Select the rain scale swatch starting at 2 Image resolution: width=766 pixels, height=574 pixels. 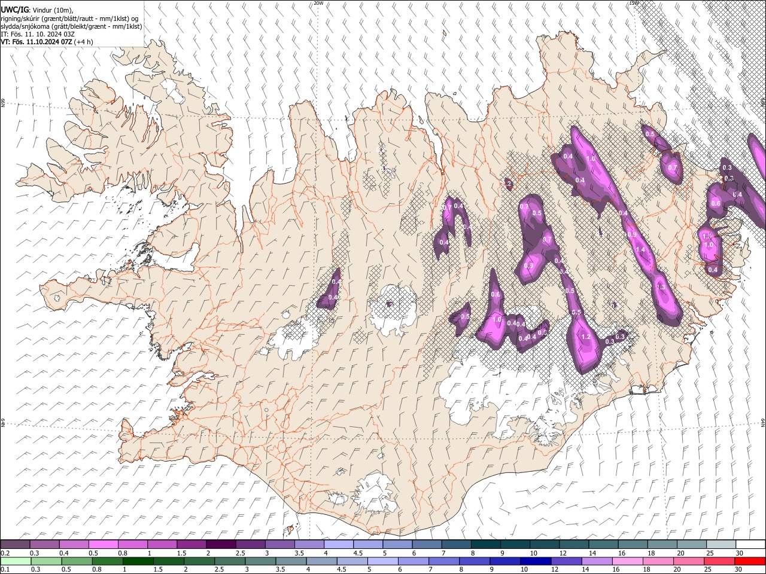click(199, 561)
